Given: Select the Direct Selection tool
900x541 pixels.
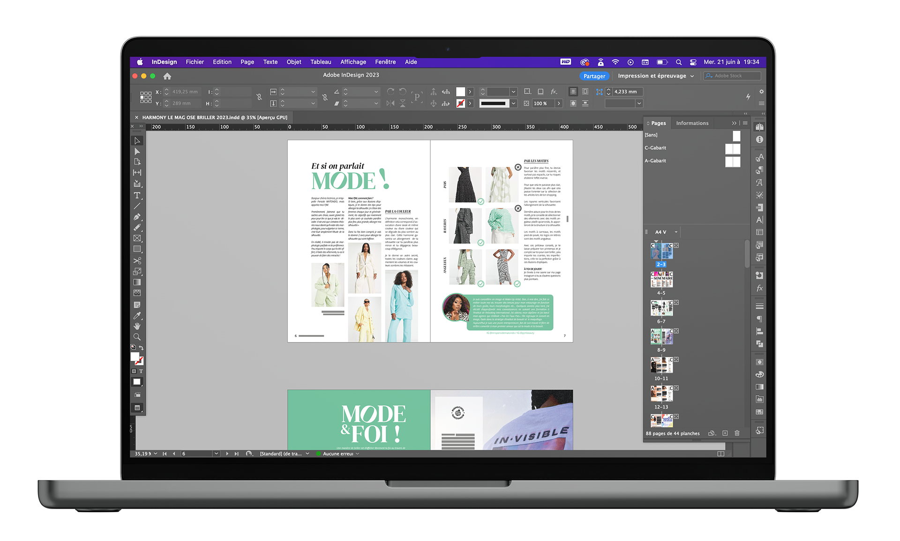Looking at the screenshot, I should point(137,152).
